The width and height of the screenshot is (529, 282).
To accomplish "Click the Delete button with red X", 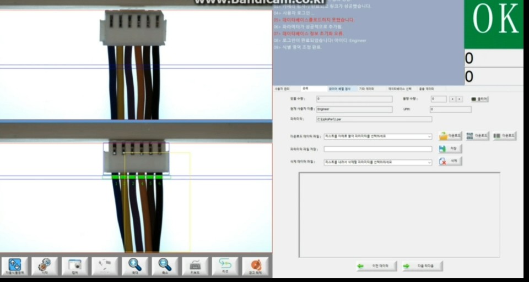I will 450,162.
